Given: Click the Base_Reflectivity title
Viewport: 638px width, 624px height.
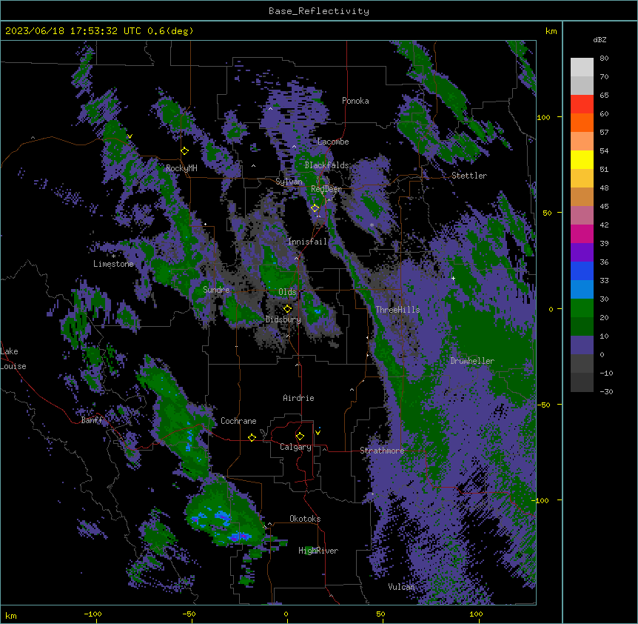Looking at the screenshot, I should (x=319, y=11).
